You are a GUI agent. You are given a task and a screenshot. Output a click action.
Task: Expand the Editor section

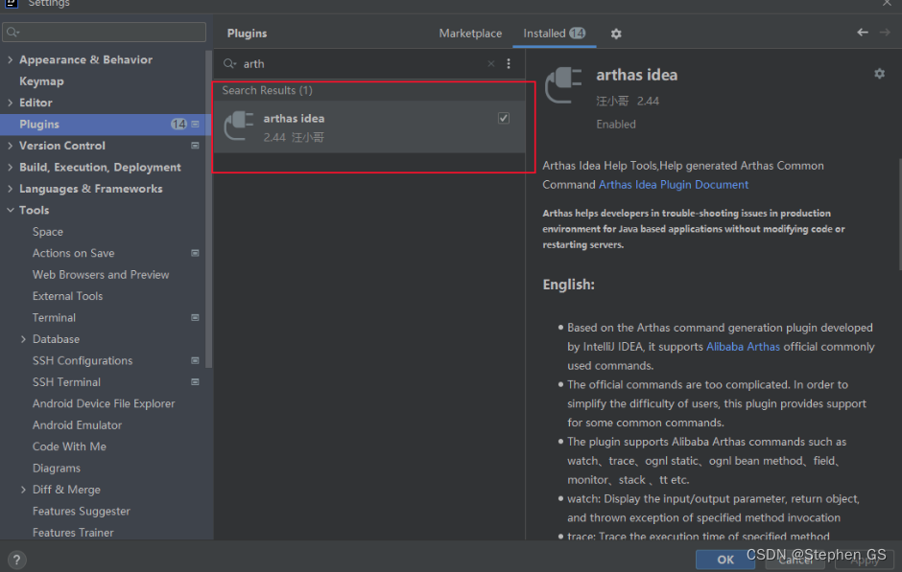10,103
